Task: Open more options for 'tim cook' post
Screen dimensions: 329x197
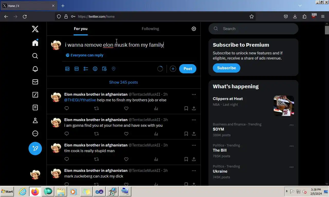Action: (x=194, y=145)
